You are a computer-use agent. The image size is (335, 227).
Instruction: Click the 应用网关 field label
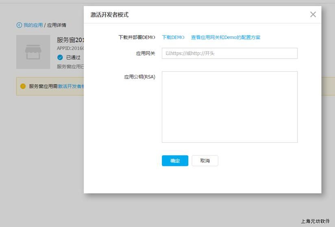pyautogui.click(x=145, y=53)
